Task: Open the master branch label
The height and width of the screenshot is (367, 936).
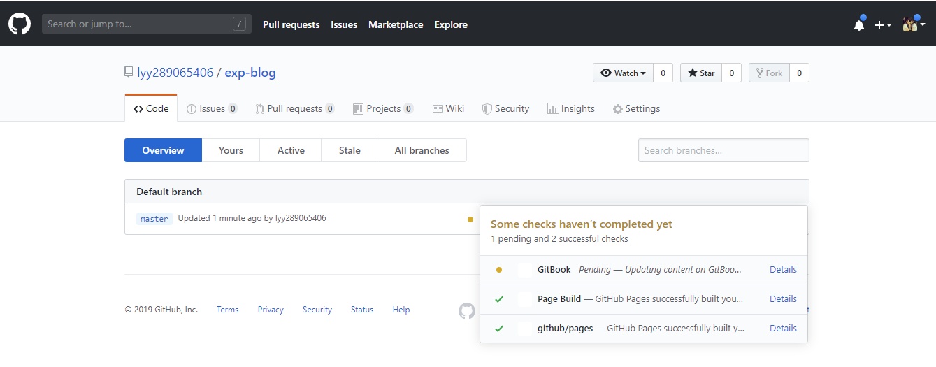Action: [154, 219]
